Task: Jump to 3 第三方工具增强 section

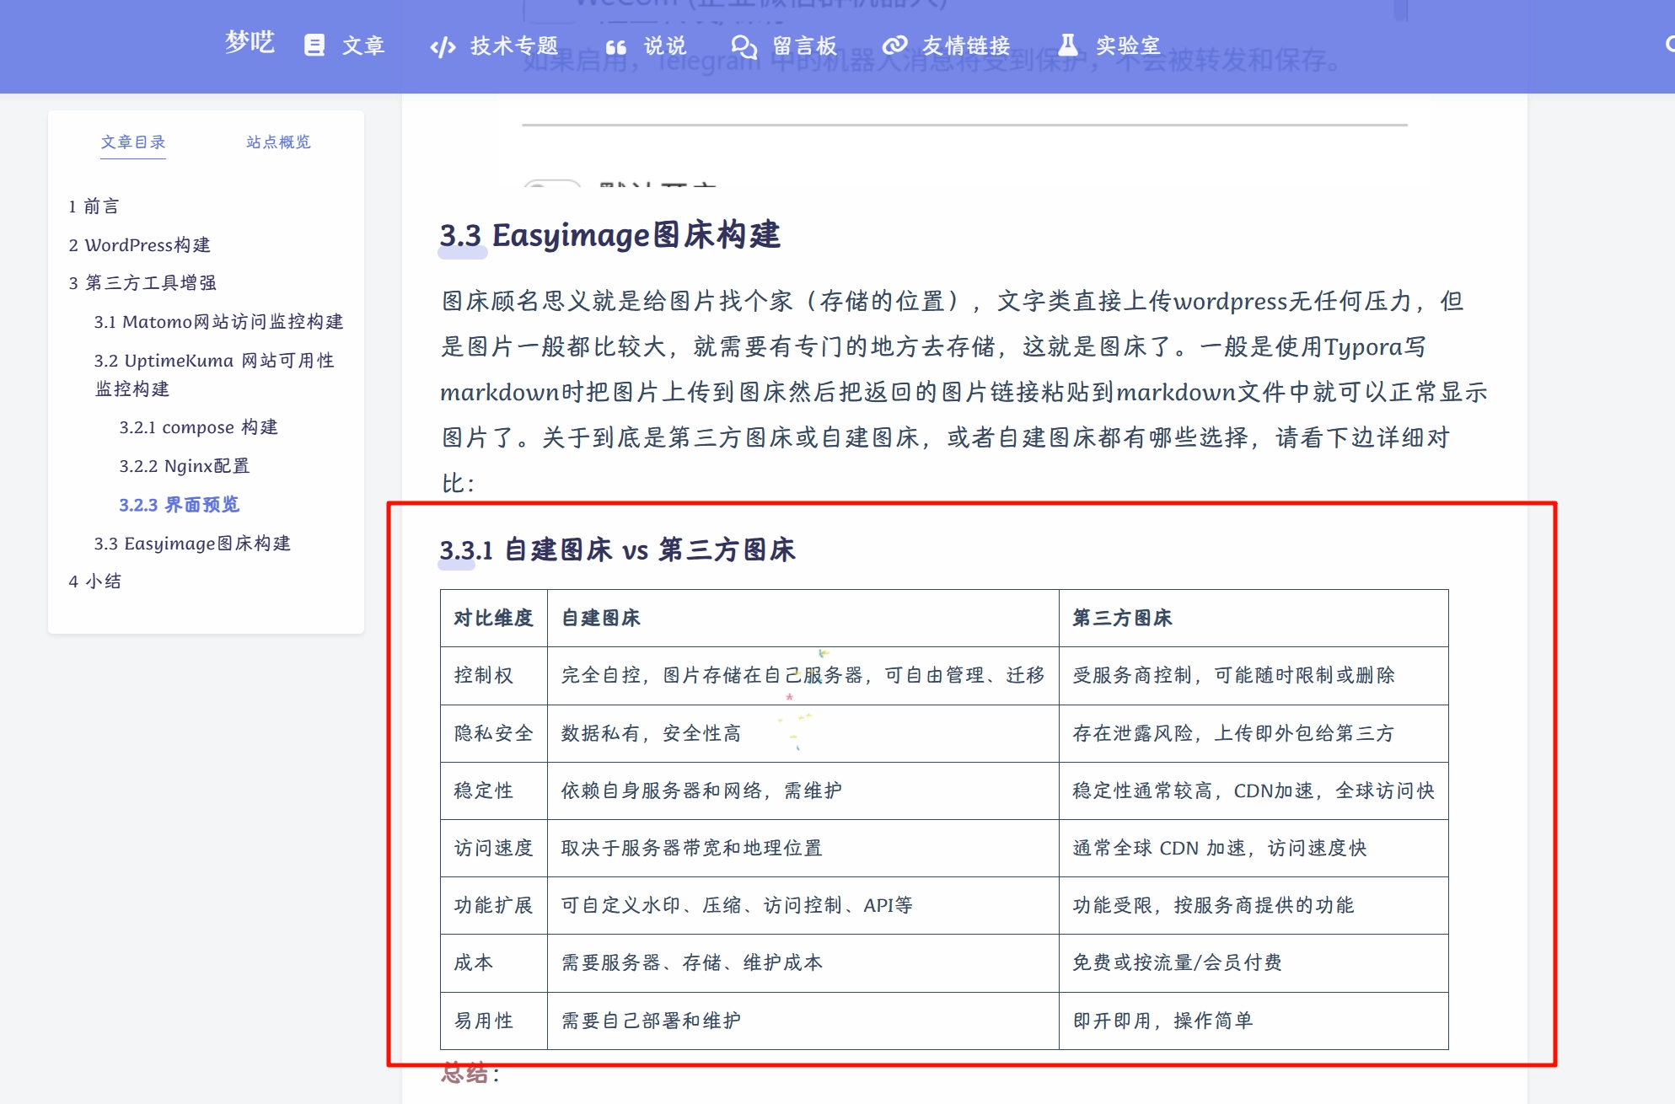Action: click(x=142, y=283)
